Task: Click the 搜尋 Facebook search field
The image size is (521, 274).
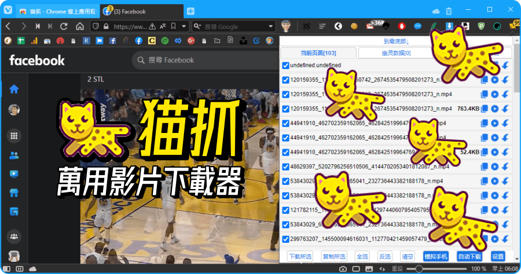Action: pyautogui.click(x=206, y=60)
